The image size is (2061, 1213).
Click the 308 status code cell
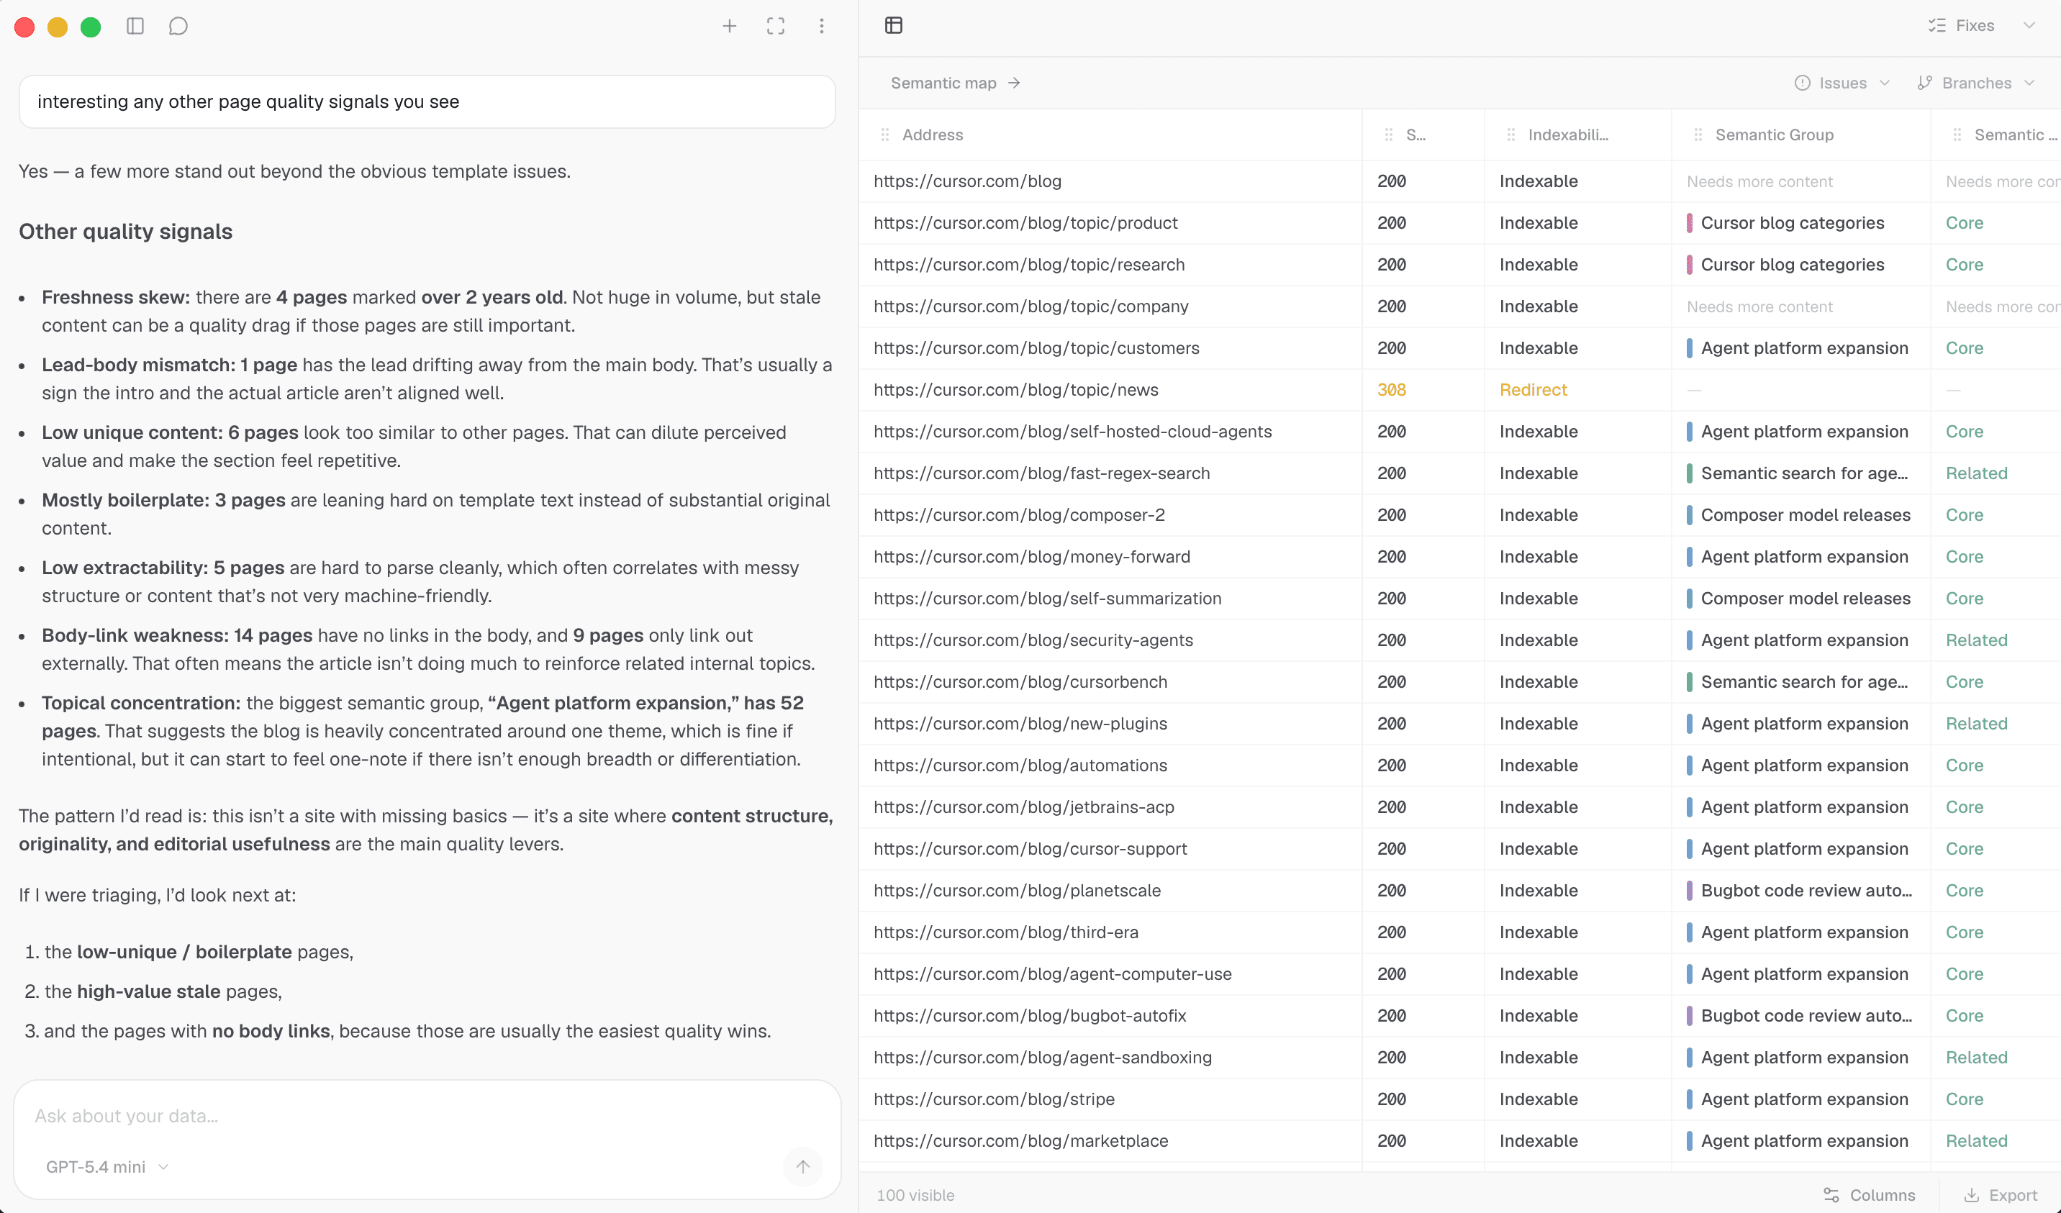1391,390
